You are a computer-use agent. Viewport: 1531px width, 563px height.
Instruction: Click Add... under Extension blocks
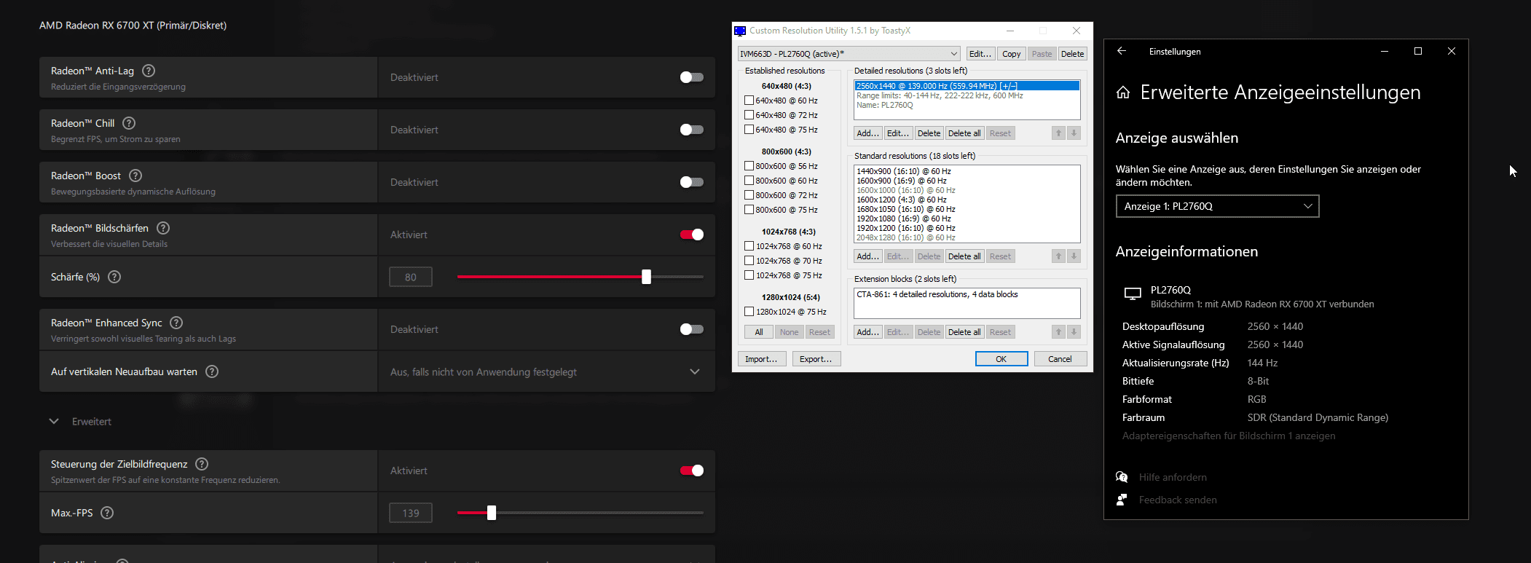(x=867, y=332)
